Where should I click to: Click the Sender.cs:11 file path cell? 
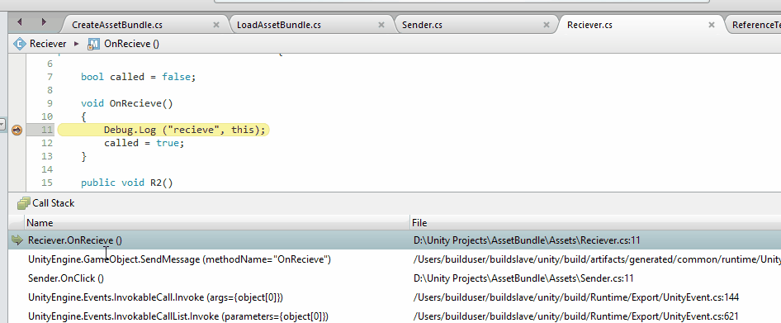pos(523,278)
